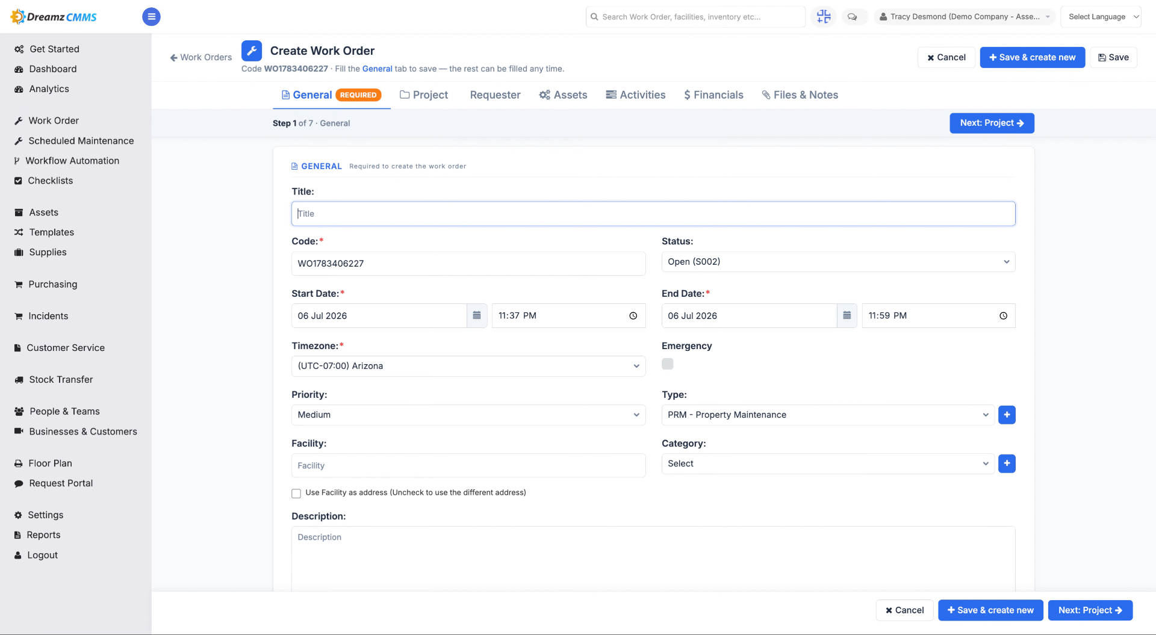Click the End Date clock icon
Screen dimensions: 1156x635
point(1003,315)
